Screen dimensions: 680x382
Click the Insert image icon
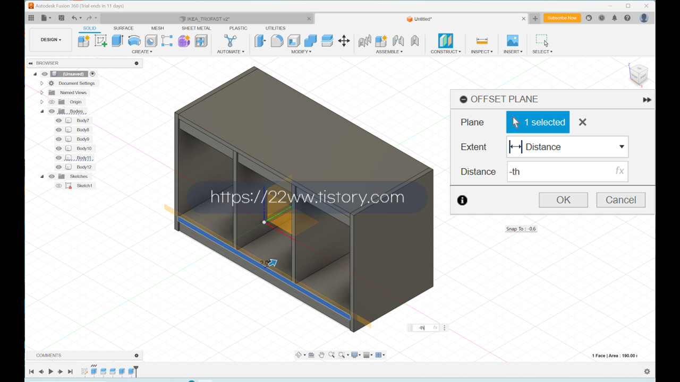click(513, 41)
